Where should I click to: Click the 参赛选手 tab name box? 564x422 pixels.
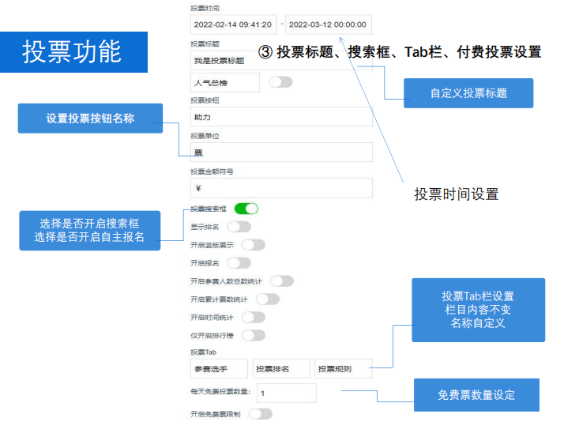click(219, 369)
